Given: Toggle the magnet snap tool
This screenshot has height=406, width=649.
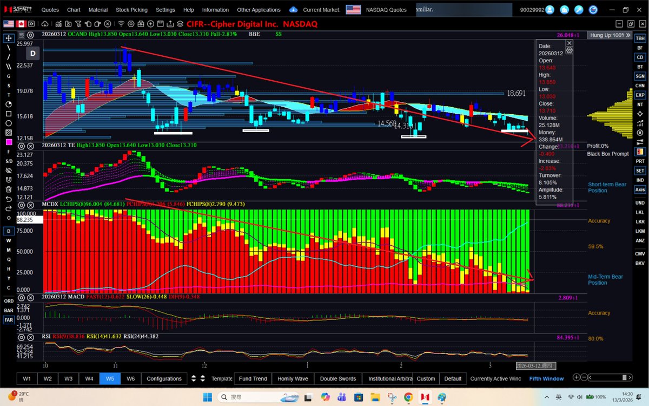Looking at the screenshot, I should (9, 180).
